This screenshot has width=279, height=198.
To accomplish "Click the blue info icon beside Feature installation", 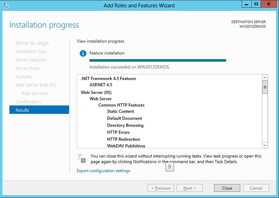I will tap(83, 53).
